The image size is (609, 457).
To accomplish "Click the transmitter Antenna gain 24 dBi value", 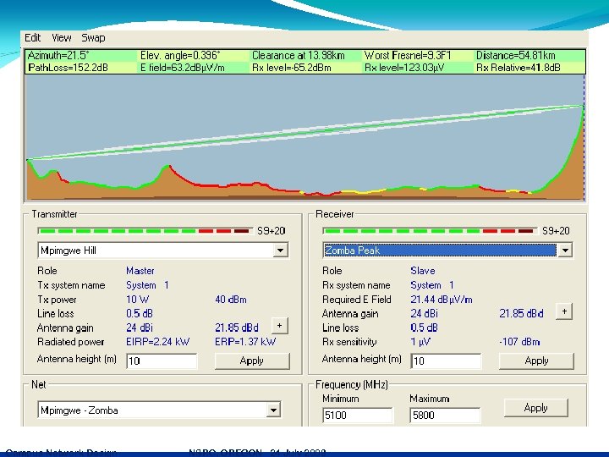I will click(140, 328).
